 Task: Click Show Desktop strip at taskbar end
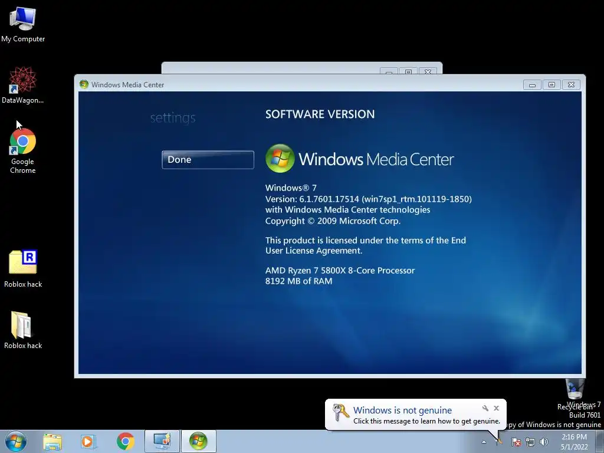pyautogui.click(x=600, y=441)
